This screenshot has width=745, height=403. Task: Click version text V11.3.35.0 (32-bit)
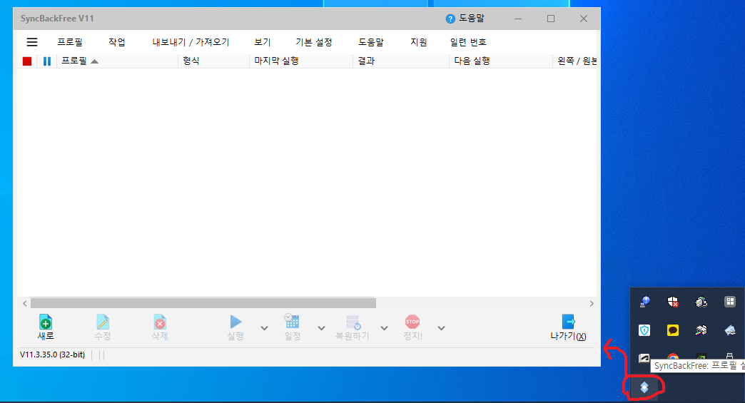pos(52,354)
